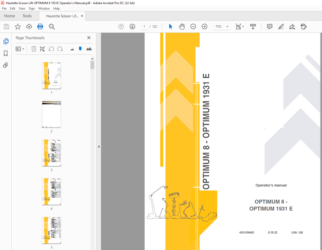Click the thumbnails panel scrollbar handle

pos(92,65)
